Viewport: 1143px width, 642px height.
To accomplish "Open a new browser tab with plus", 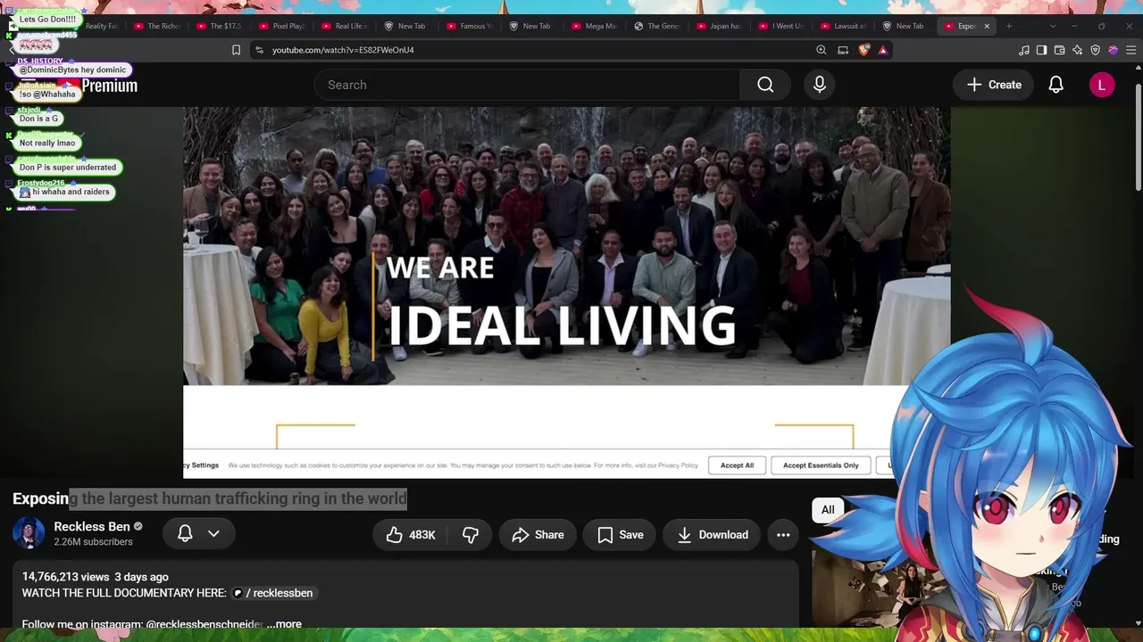I will [1009, 26].
